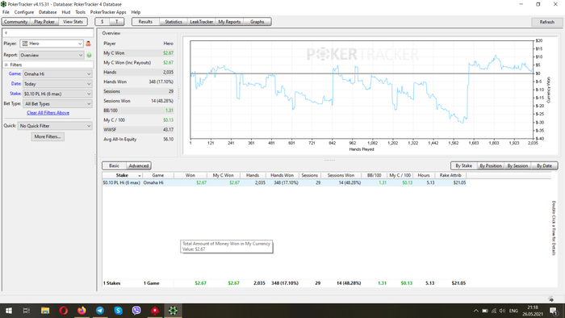Open the Quick filter dropdown
Image resolution: width=565 pixels, height=318 pixels.
click(x=55, y=126)
